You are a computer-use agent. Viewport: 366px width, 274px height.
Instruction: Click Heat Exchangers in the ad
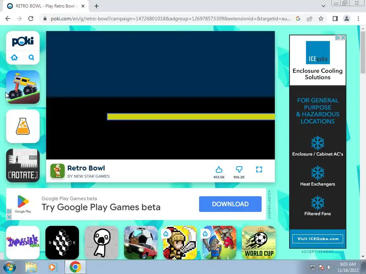click(x=317, y=184)
